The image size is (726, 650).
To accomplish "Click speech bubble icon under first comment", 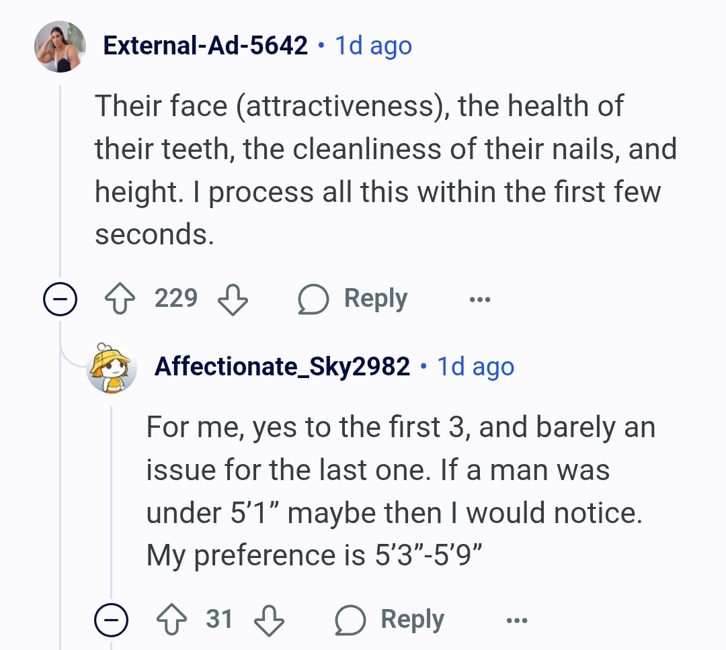I will coord(313,299).
